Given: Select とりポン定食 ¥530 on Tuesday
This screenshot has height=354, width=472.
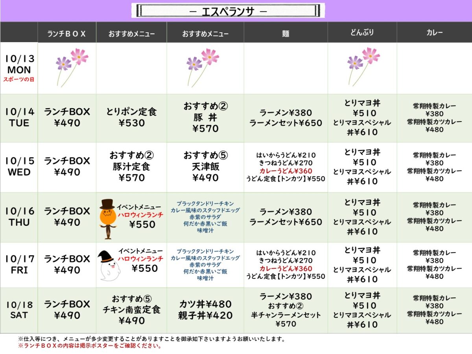Looking at the screenshot, I should 131,117.
